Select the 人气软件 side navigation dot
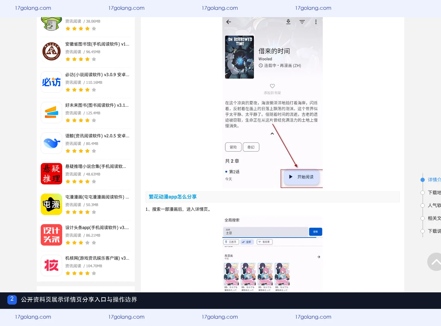441x326 pixels. tap(423, 206)
